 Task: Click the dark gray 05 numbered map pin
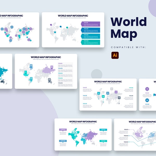(119, 98)
